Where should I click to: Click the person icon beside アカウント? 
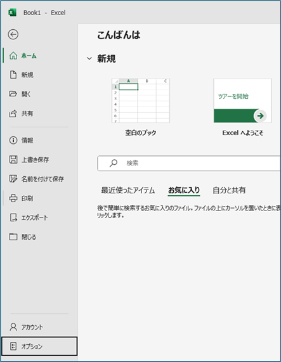click(x=13, y=327)
